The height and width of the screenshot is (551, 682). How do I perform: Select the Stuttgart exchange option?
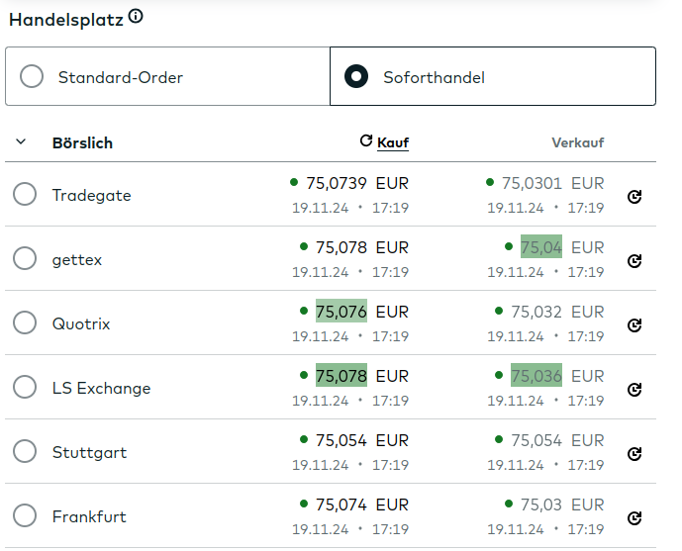click(x=25, y=452)
